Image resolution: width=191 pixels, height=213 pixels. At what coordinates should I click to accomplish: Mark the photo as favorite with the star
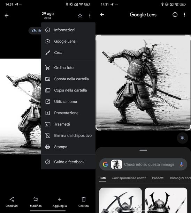tap(80, 15)
